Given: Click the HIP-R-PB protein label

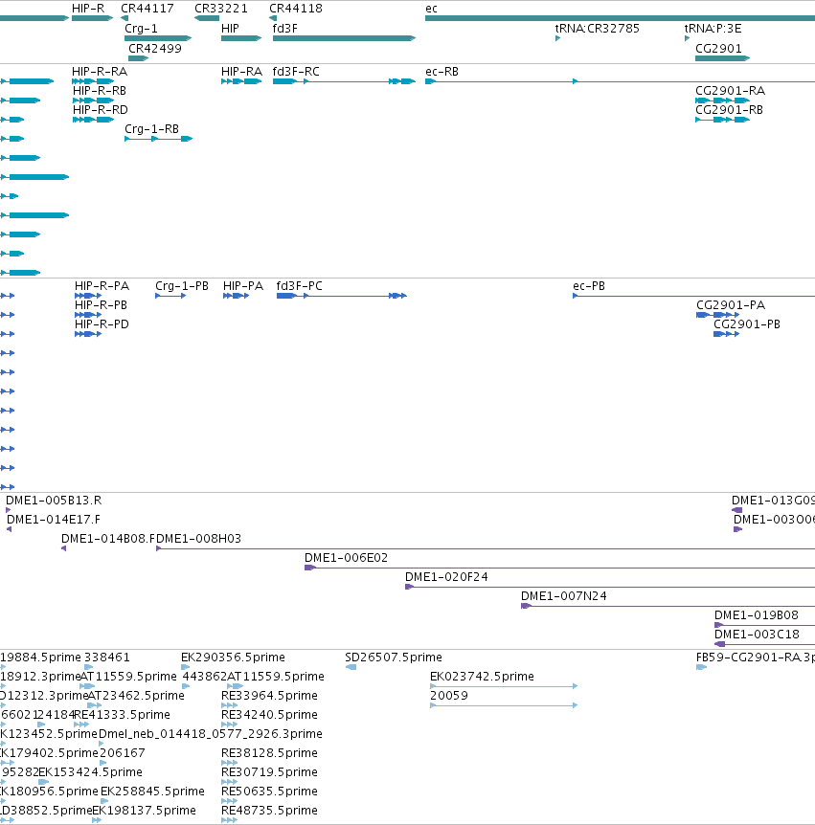Looking at the screenshot, I should pos(102,304).
